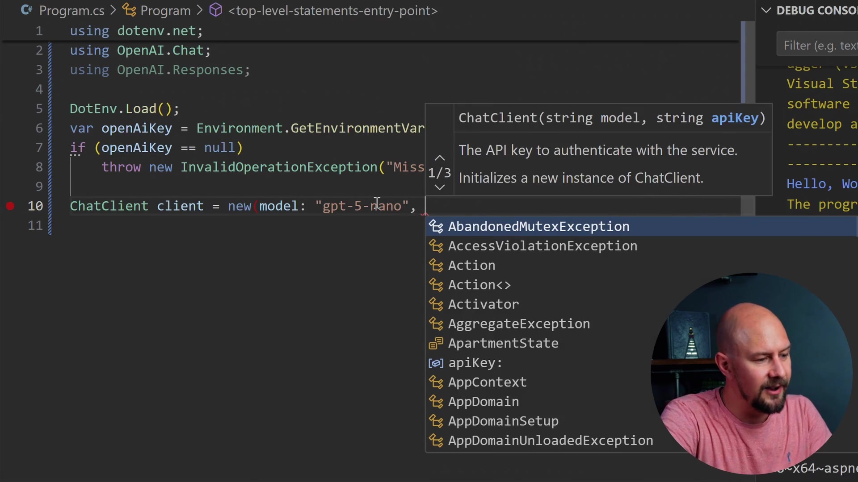Select AppContext from the completion list
This screenshot has width=858, height=482.
tap(487, 382)
